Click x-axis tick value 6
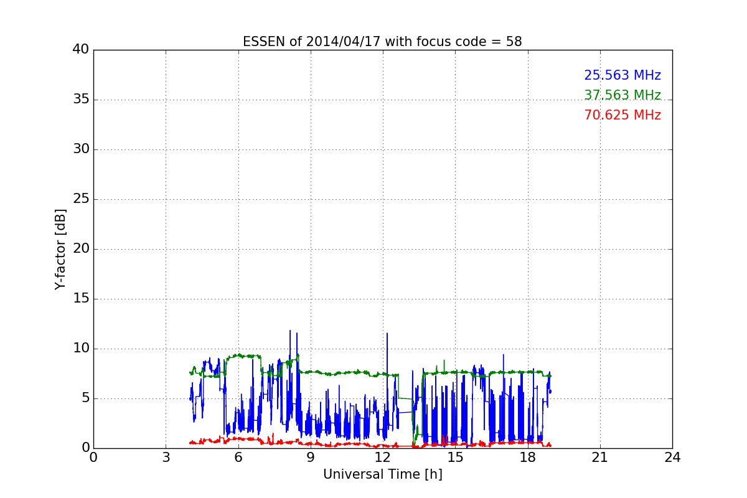The image size is (747, 498). [x=238, y=458]
